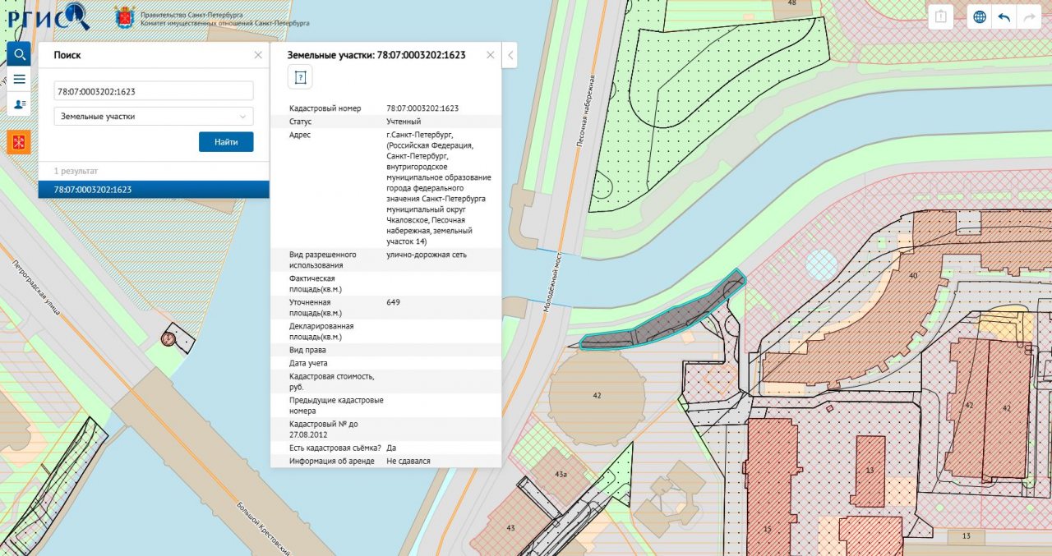
Task: Open the user profile sidebar icon
Action: [x=19, y=104]
